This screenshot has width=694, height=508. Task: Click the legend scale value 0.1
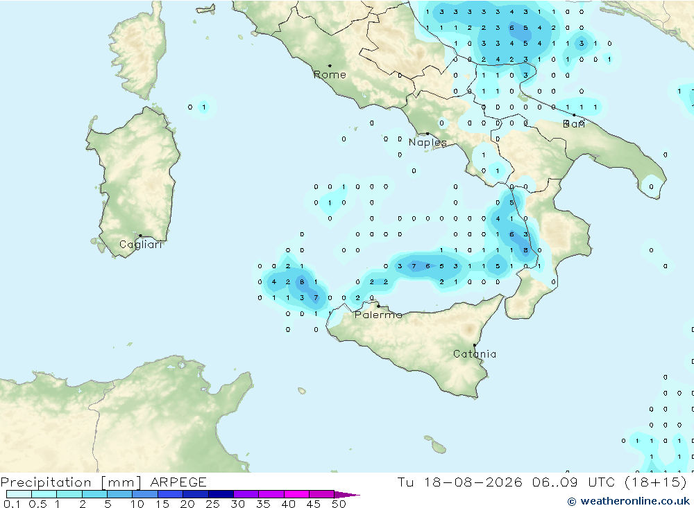(12, 504)
